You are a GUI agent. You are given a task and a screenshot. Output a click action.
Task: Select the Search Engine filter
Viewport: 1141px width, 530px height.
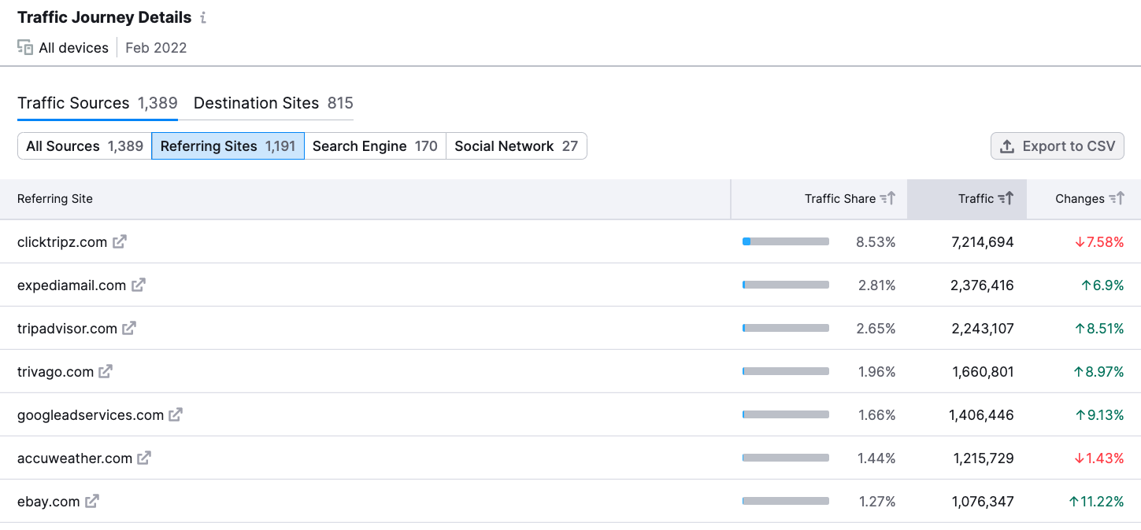pos(375,146)
